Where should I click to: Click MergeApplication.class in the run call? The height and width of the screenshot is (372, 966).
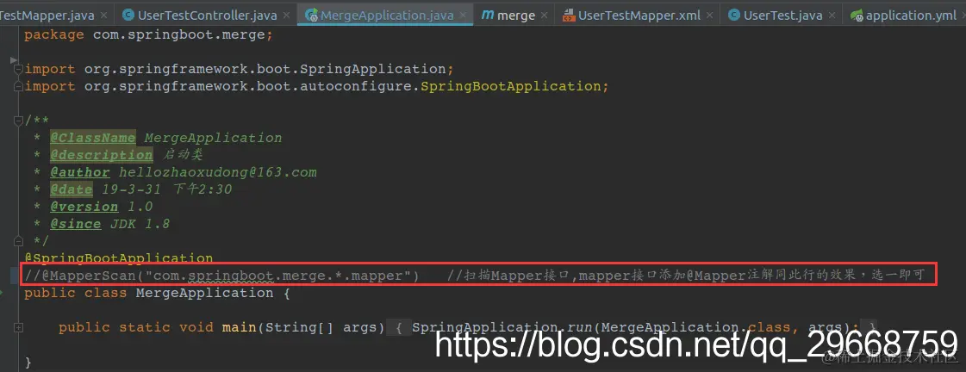tap(697, 328)
